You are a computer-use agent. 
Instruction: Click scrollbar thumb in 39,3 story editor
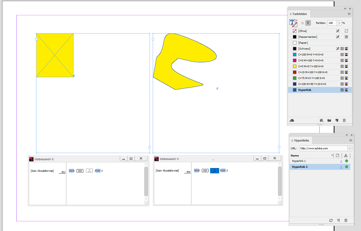point(146,181)
